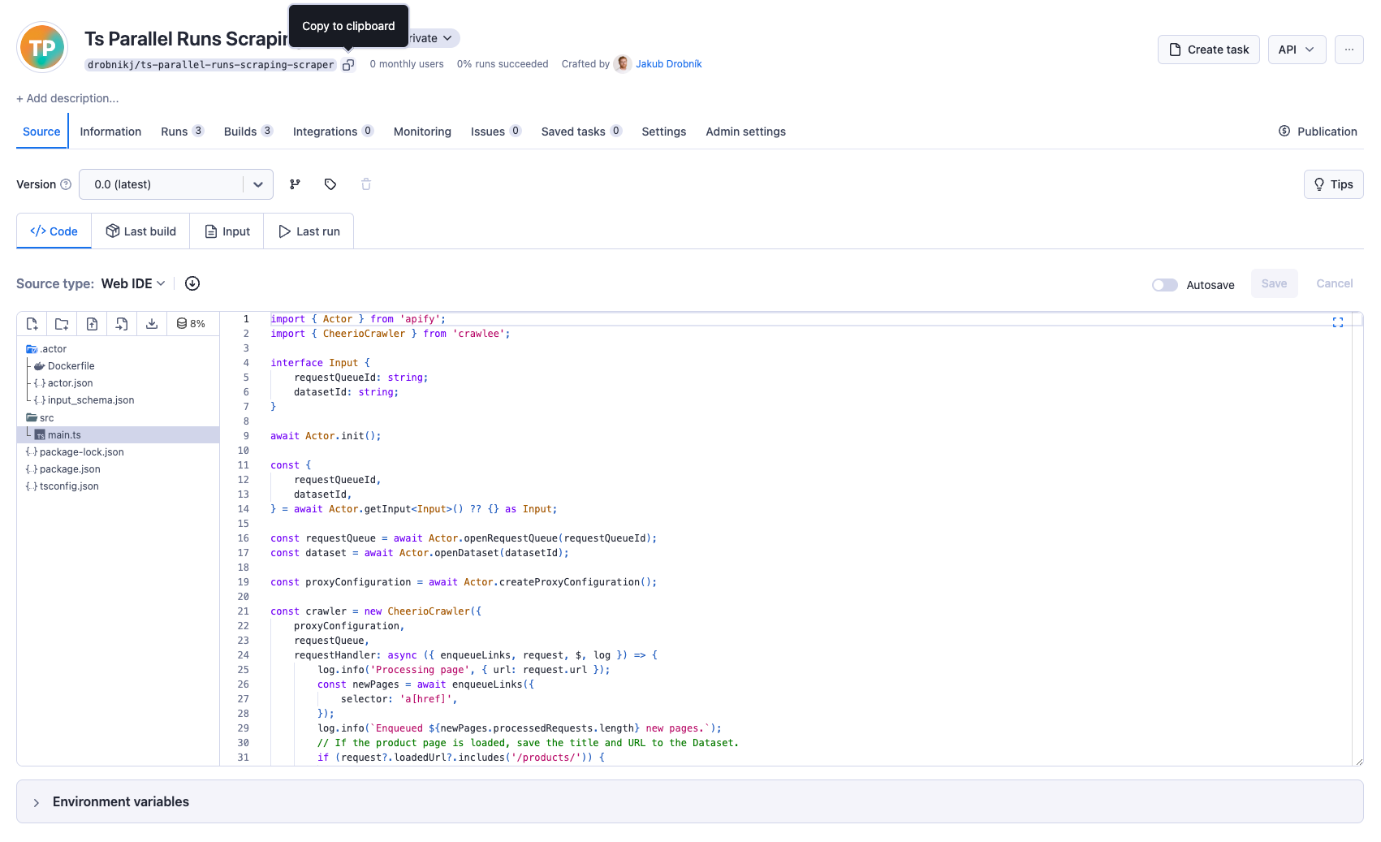Click the upload file icon in file toolbar
Image resolution: width=1381 pixels, height=842 pixels.
pos(92,323)
